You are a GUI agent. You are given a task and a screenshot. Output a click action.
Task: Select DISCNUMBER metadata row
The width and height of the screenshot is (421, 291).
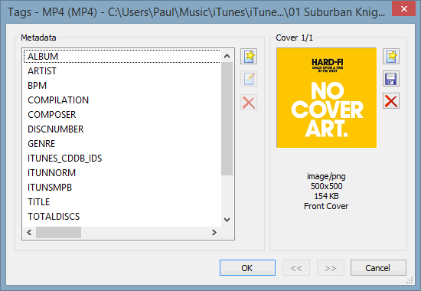coord(122,129)
